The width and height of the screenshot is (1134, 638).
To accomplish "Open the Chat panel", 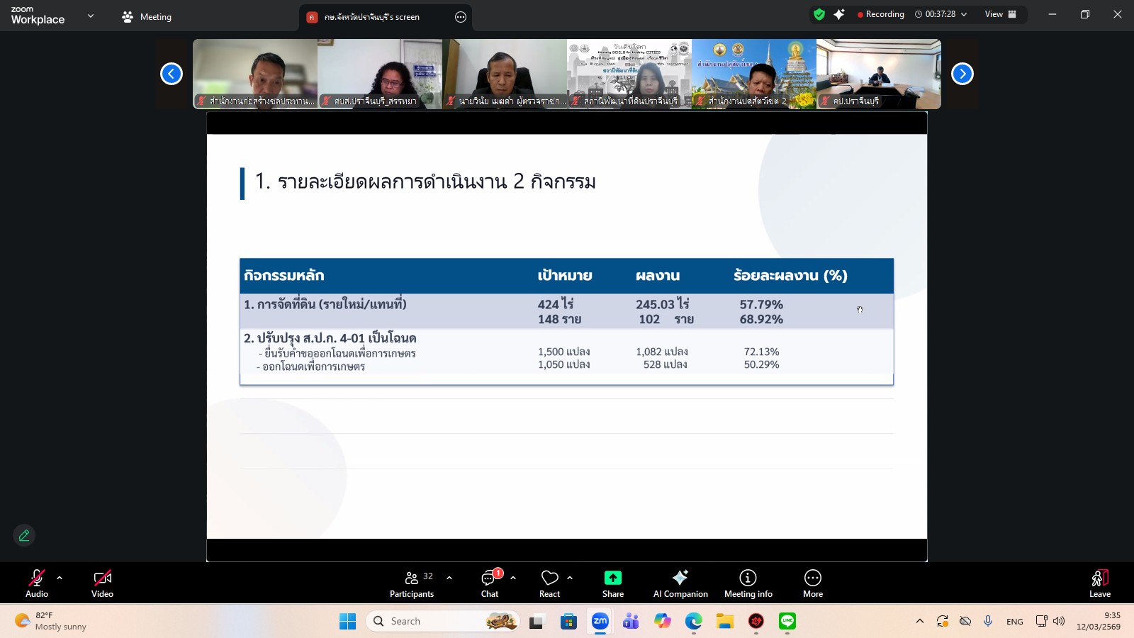I will (490, 583).
